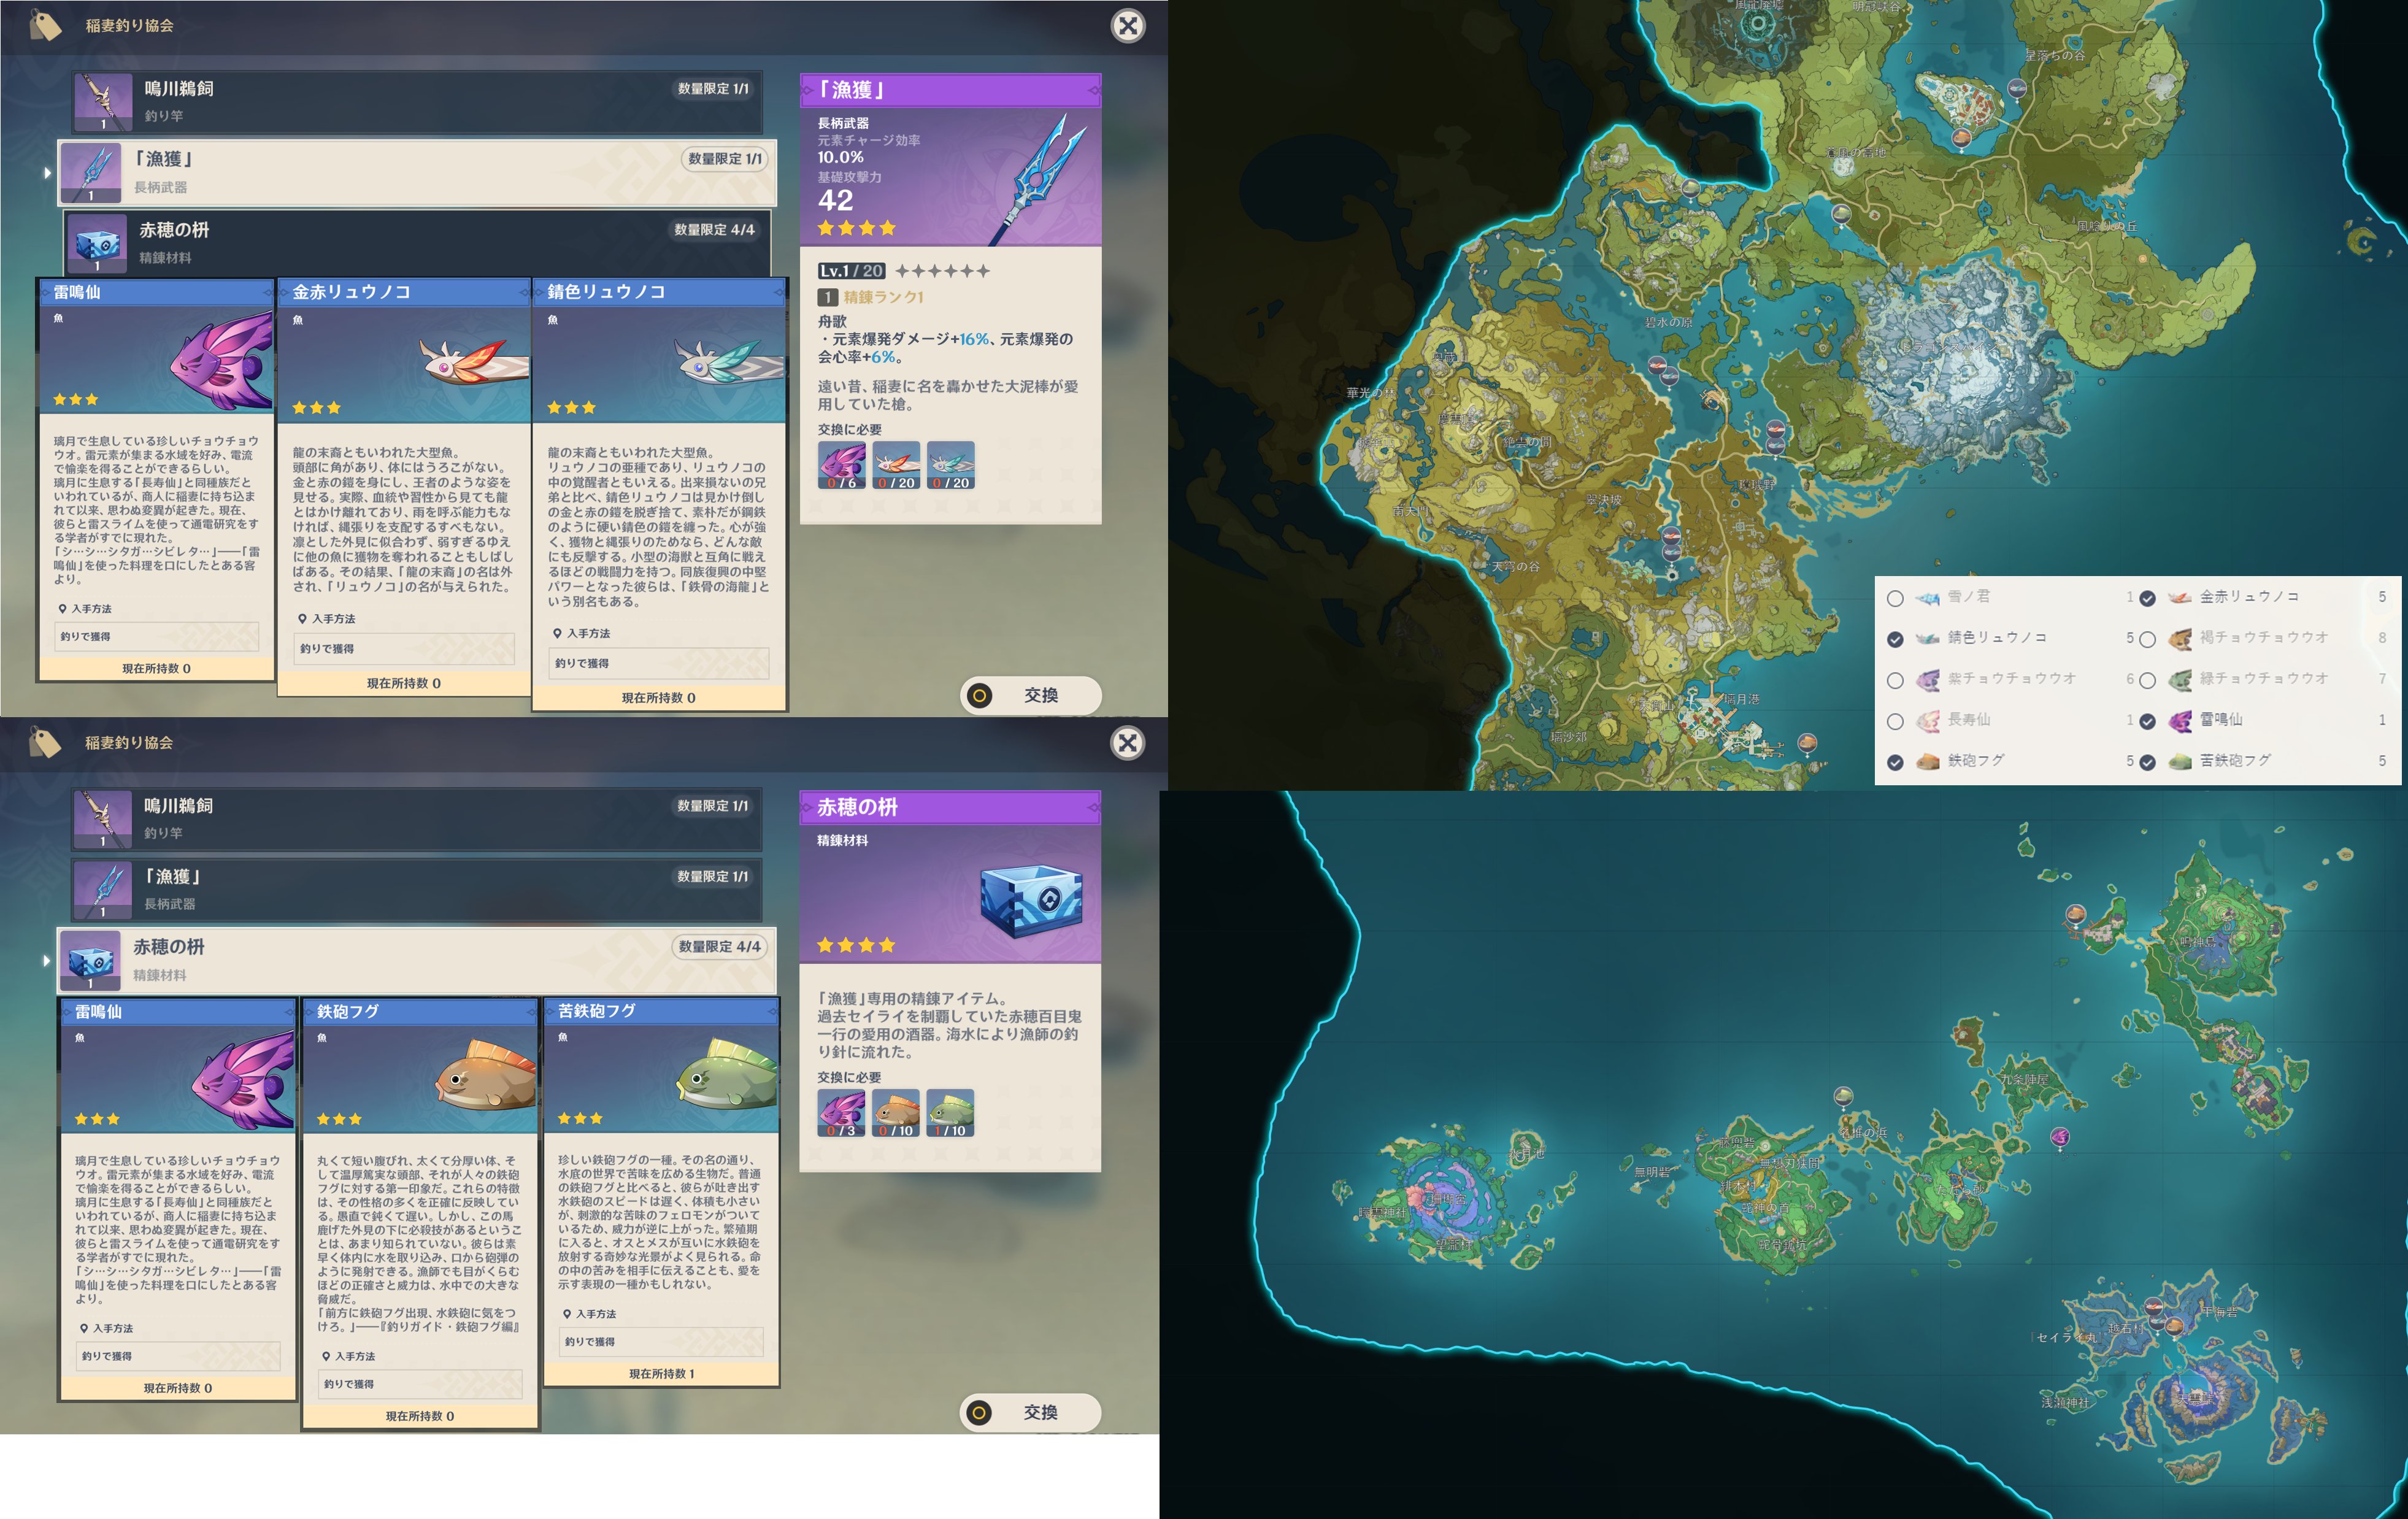Click the 入手方法 釣りで獲得 field on 金赤リュウノコ card
This screenshot has width=2408, height=1519.
(x=405, y=649)
